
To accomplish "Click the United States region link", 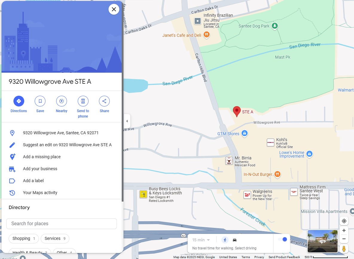I will [x=228, y=257].
